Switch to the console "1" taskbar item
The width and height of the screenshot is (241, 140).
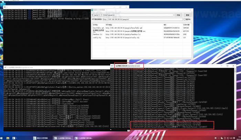(x=15, y=138)
